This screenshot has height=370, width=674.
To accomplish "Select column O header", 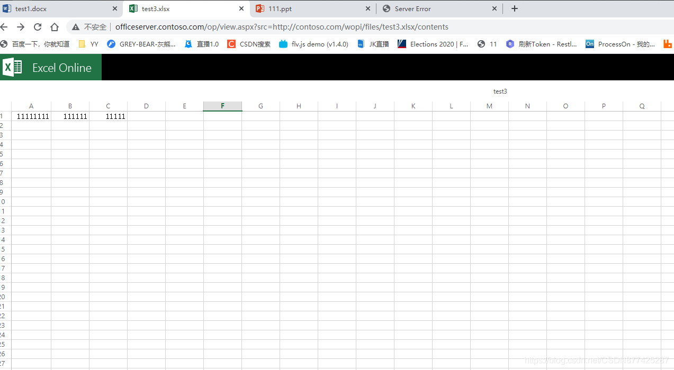I will 565,106.
